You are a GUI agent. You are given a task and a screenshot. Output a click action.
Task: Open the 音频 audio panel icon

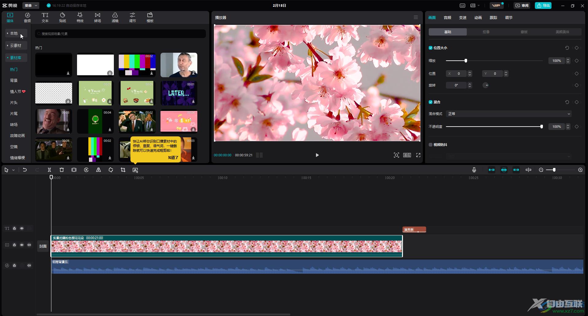tap(27, 17)
